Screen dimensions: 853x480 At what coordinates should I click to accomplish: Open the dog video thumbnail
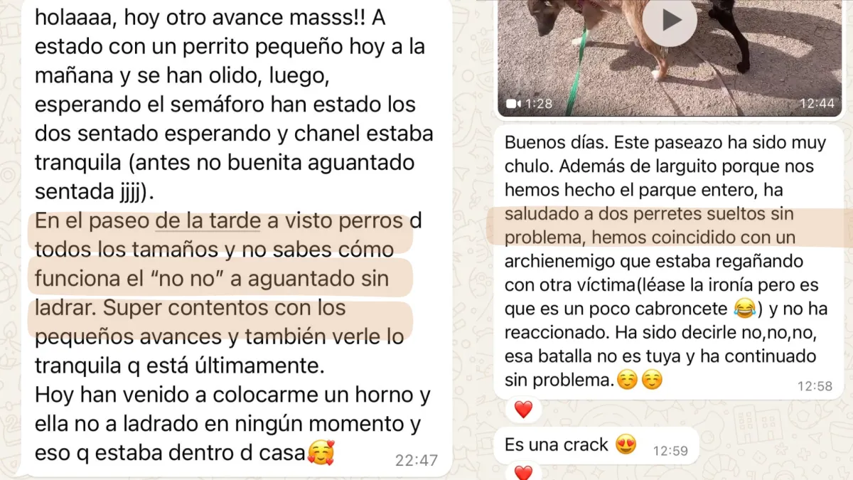(x=670, y=57)
